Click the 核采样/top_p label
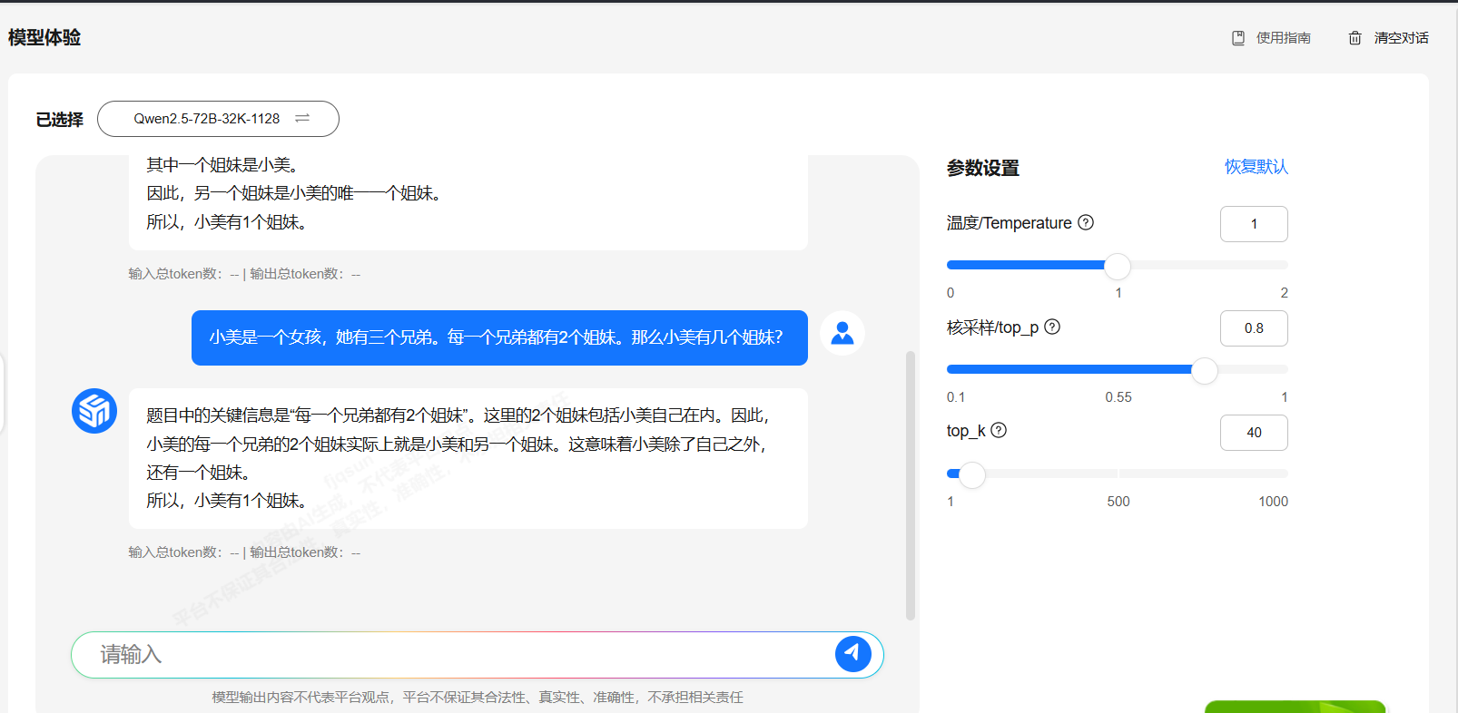The width and height of the screenshot is (1458, 713). point(992,327)
